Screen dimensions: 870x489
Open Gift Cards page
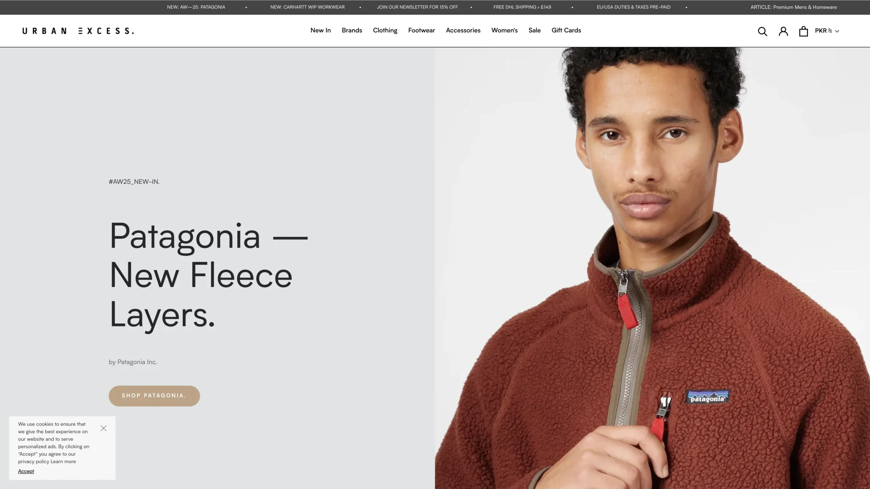pyautogui.click(x=566, y=30)
